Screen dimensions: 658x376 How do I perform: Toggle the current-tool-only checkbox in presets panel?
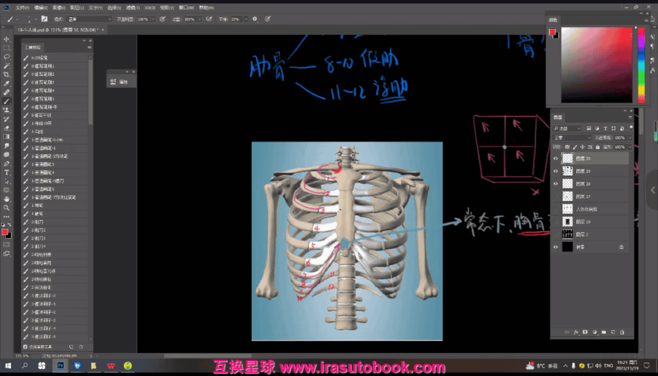click(25, 346)
